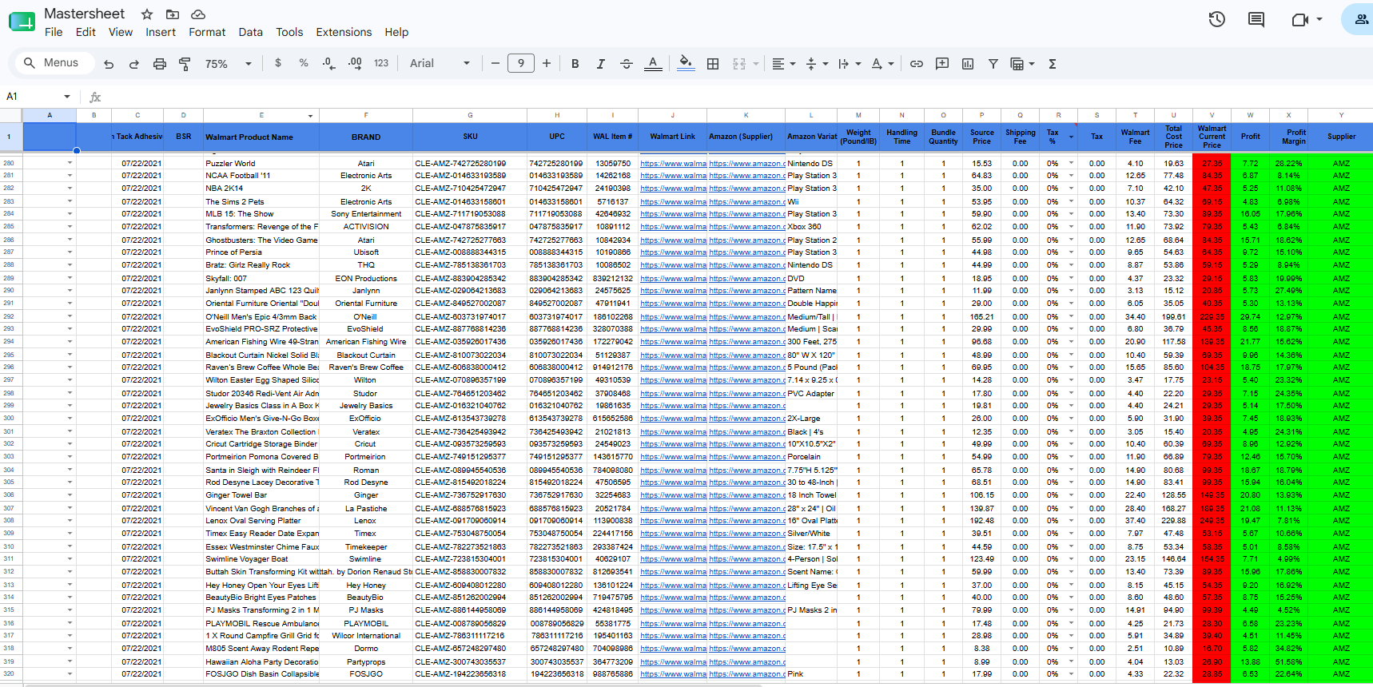
Task: Toggle italic formatting
Action: coord(600,63)
